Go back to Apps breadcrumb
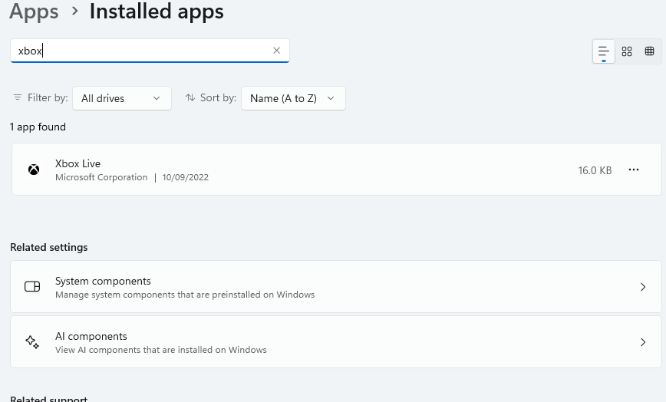Image resolution: width=666 pixels, height=402 pixels. [x=34, y=12]
